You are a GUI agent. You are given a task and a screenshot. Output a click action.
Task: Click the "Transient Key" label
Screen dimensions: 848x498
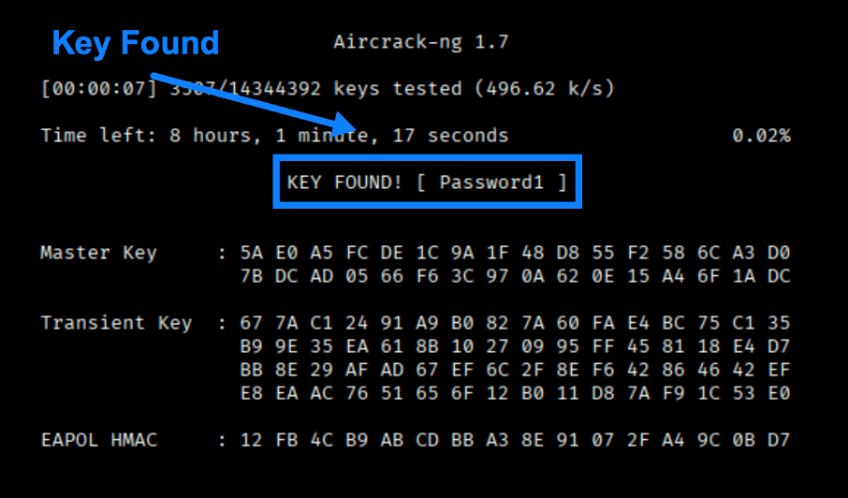click(x=116, y=323)
